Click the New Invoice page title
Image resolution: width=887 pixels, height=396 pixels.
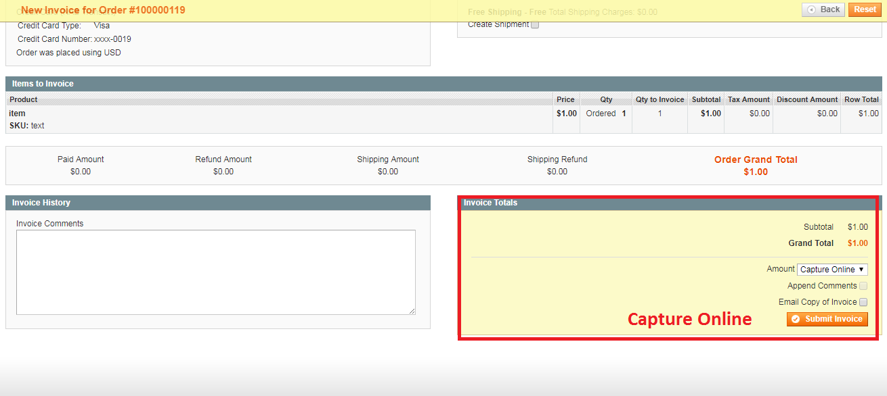(x=103, y=10)
